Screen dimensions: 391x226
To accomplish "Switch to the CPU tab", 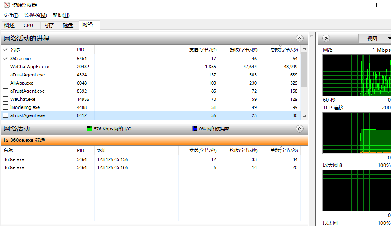I will click(x=28, y=25).
